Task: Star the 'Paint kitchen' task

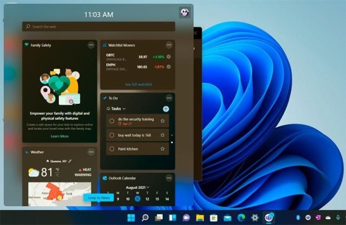Action: pos(163,149)
